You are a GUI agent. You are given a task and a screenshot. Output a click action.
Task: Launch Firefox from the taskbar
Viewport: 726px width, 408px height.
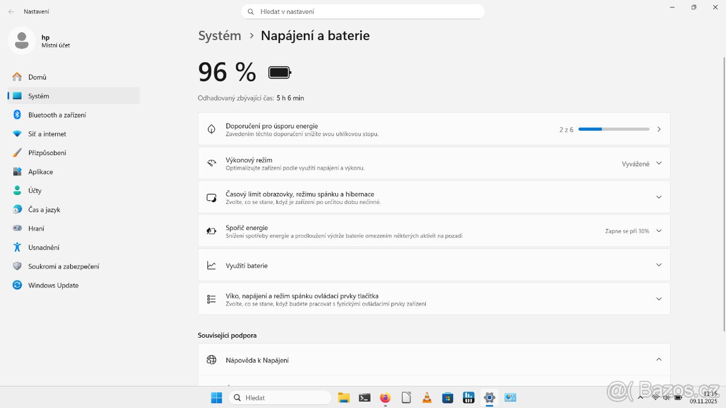coord(385,398)
